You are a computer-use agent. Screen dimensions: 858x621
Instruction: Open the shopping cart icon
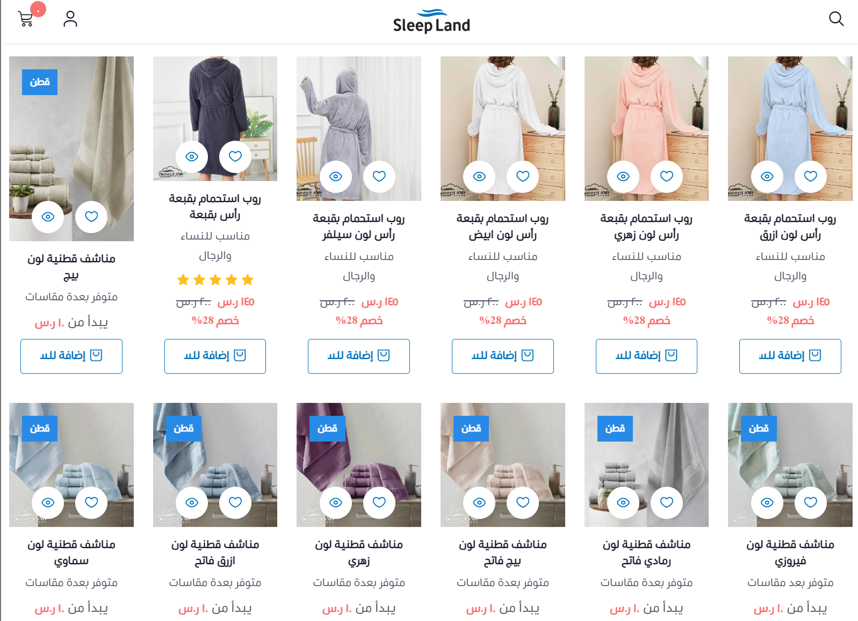(x=26, y=19)
